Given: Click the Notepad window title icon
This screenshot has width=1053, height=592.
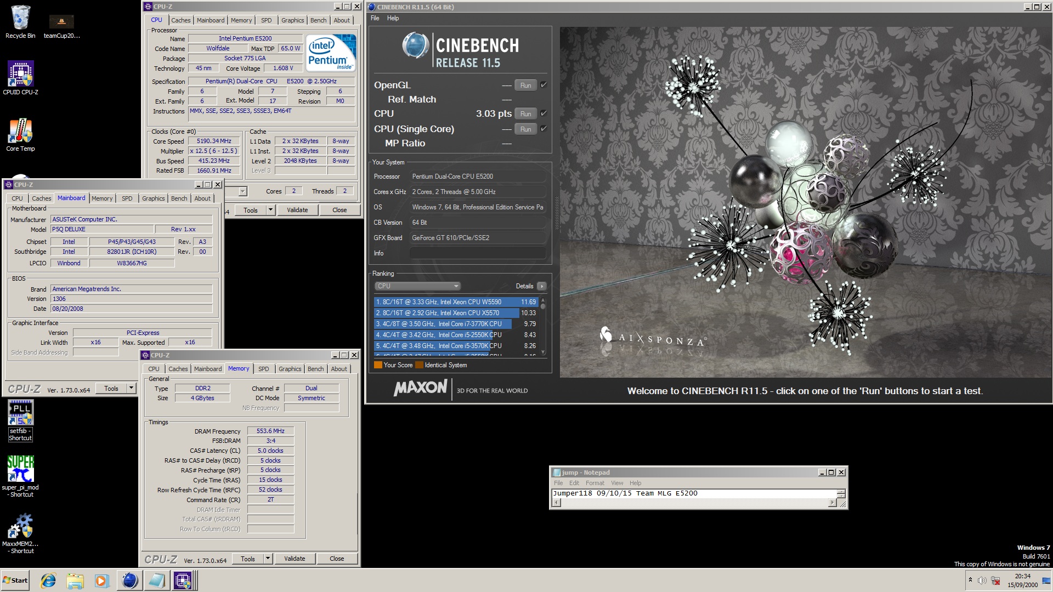Looking at the screenshot, I should coord(557,473).
